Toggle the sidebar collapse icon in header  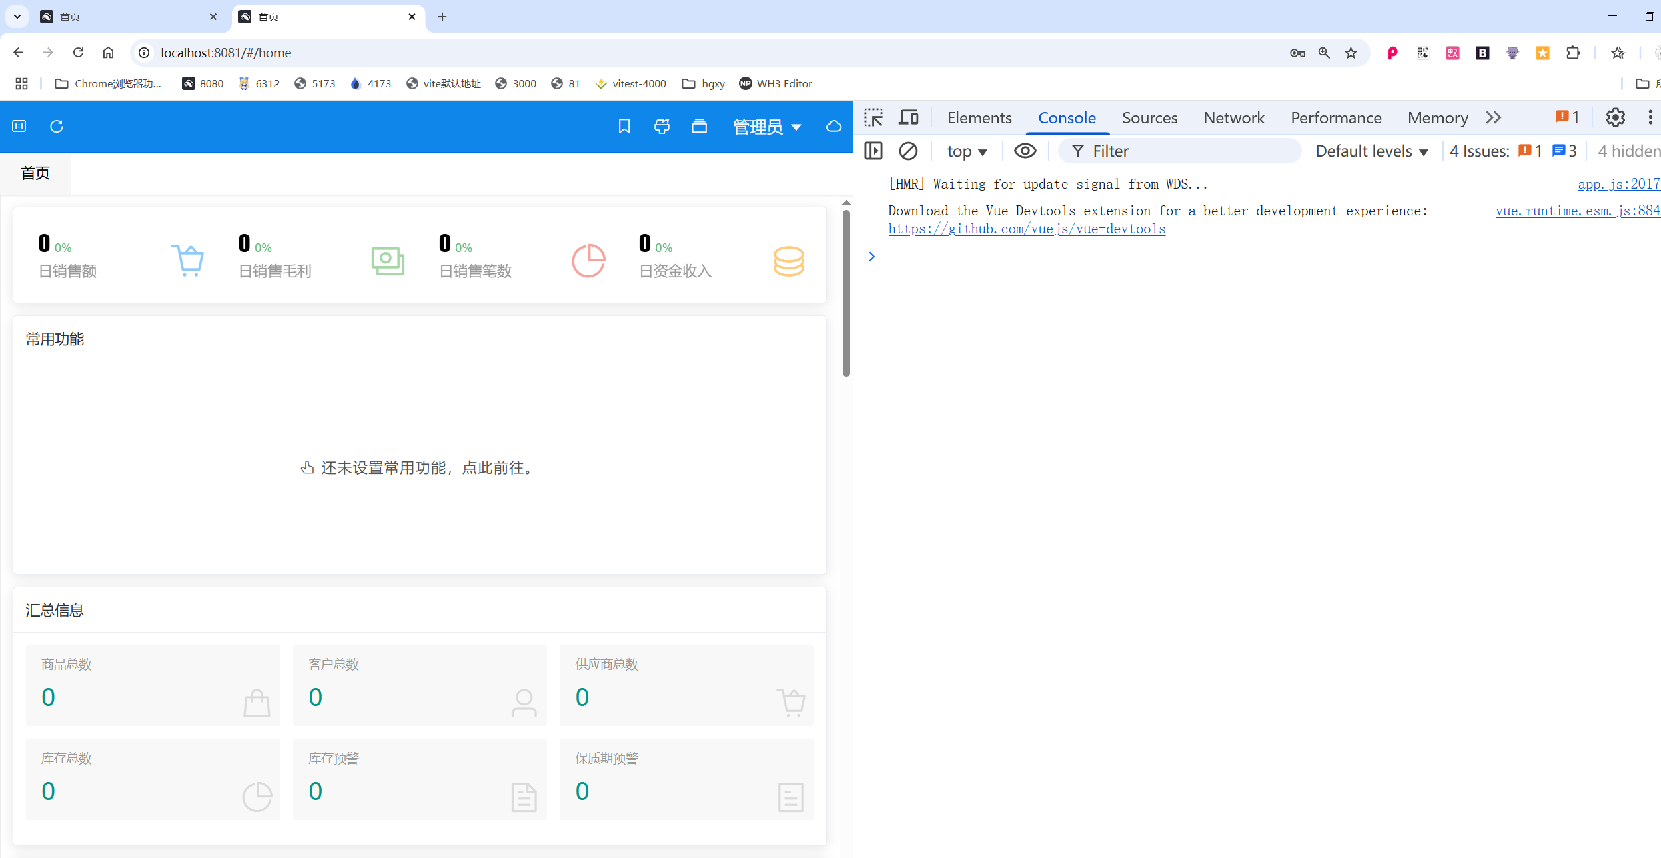(x=19, y=126)
